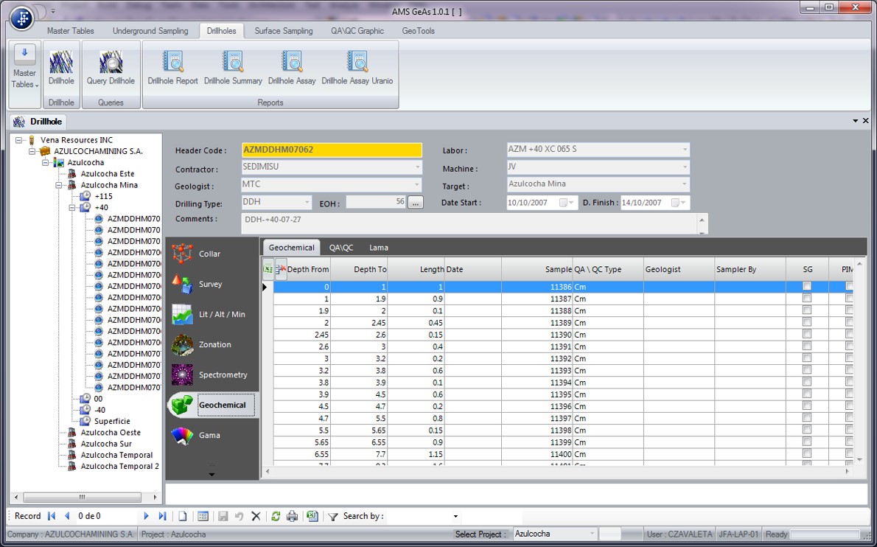Select the Collar section icon

[183, 254]
